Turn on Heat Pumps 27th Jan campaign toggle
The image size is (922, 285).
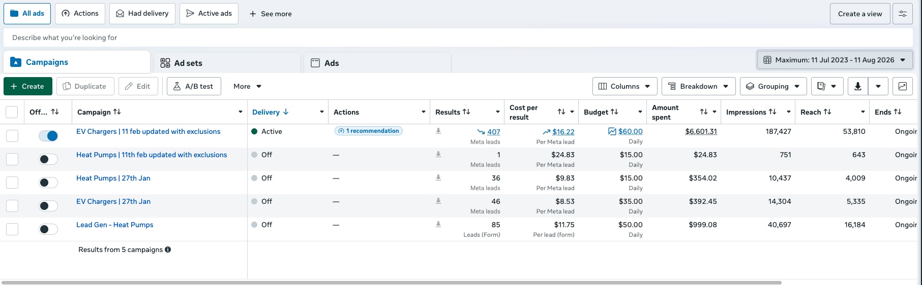point(48,183)
